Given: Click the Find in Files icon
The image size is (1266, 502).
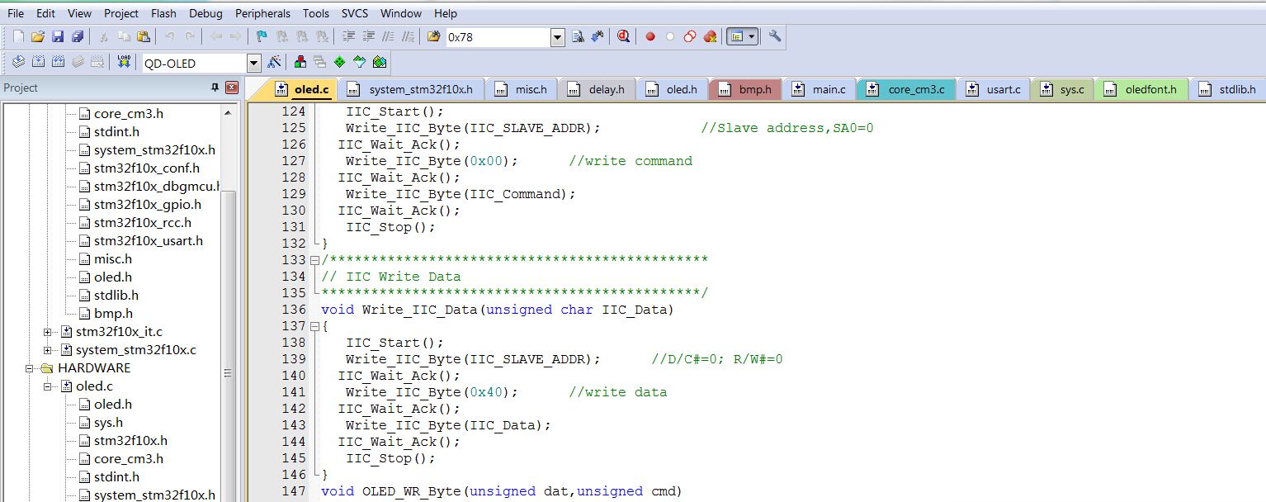Looking at the screenshot, I should (x=578, y=36).
